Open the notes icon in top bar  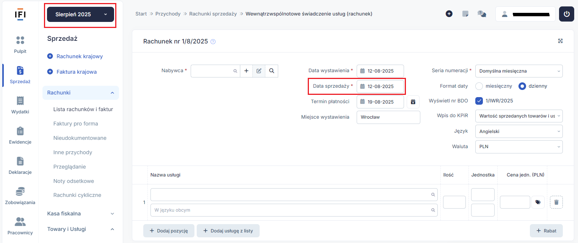tap(465, 14)
